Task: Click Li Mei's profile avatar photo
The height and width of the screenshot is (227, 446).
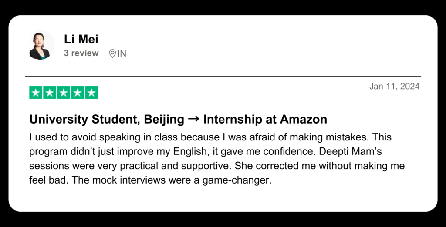Action: 41,45
